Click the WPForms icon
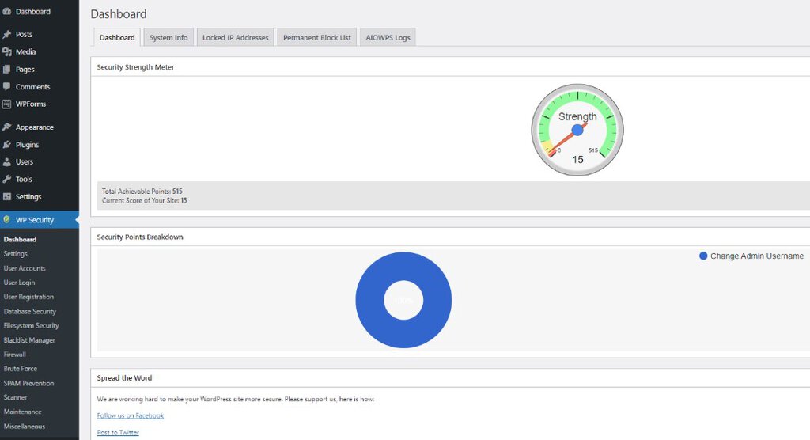The image size is (810, 440). click(6, 104)
